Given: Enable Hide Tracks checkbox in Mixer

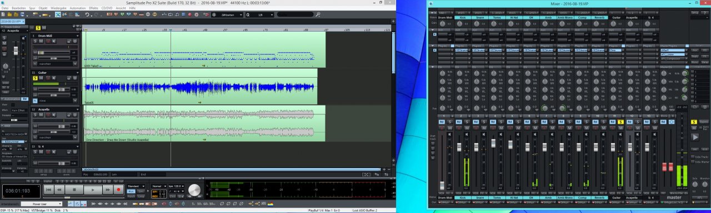Looking at the screenshot, I should 693,156.
